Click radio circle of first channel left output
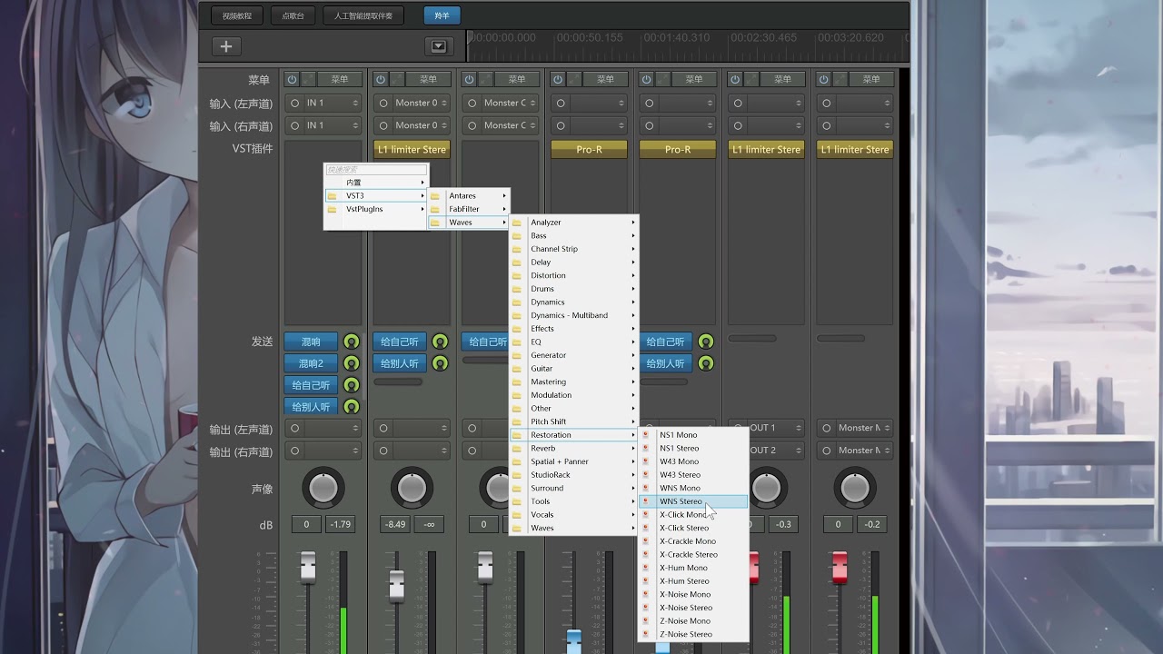 tap(294, 428)
